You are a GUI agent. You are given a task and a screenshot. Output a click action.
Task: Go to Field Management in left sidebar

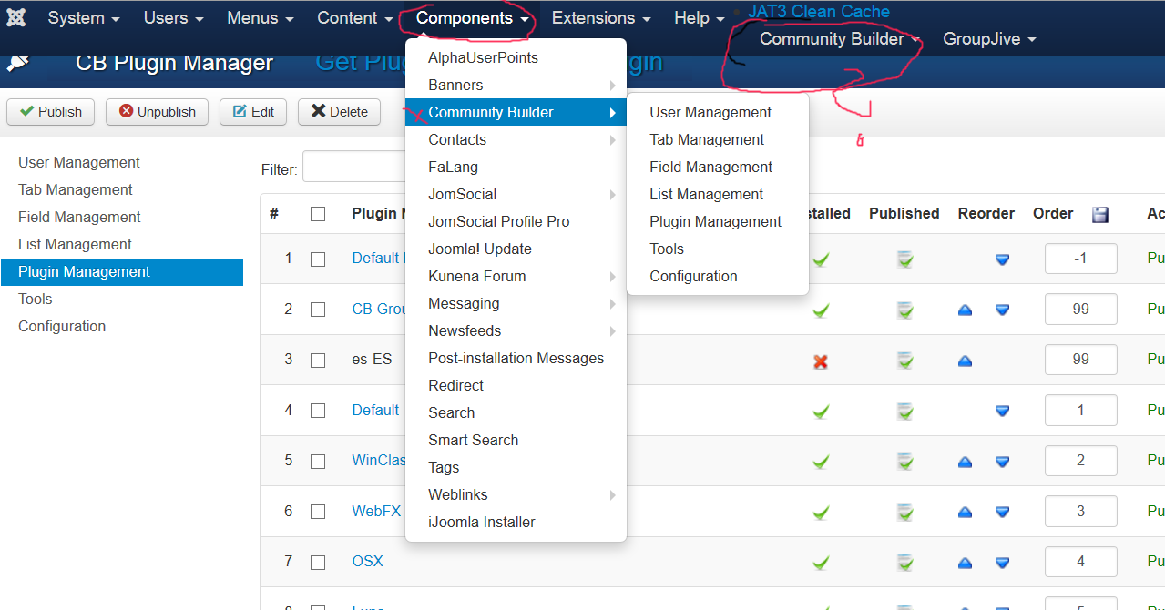[79, 217]
